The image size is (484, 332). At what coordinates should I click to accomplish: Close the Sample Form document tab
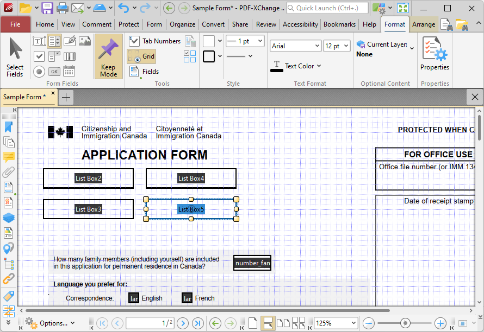point(53,93)
